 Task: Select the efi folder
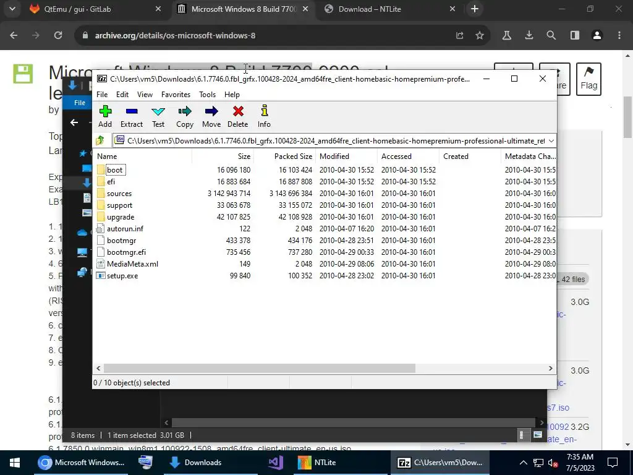[111, 182]
